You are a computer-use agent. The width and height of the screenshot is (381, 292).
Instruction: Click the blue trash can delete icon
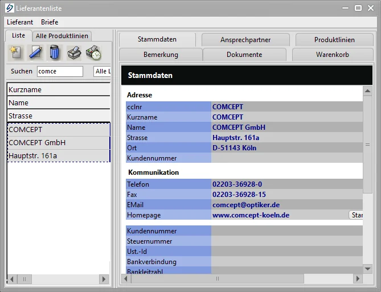click(x=55, y=52)
